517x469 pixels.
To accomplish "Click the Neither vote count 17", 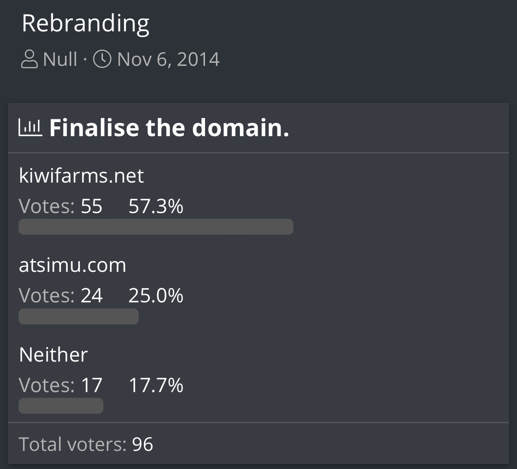I will [x=91, y=385].
